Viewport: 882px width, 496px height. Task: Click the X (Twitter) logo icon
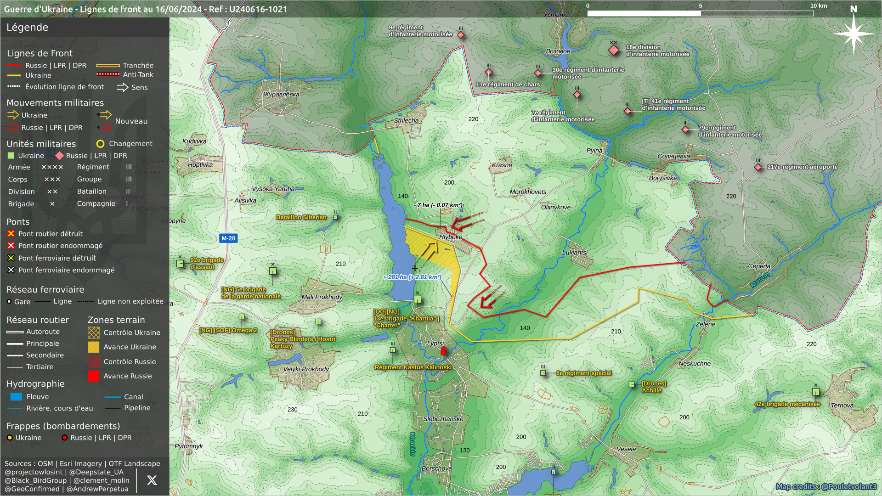tap(152, 480)
